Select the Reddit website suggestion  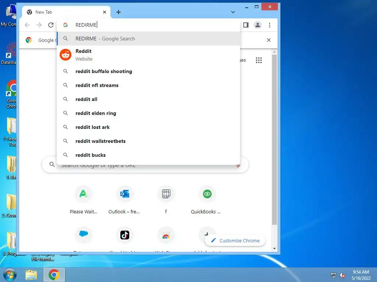[148, 55]
